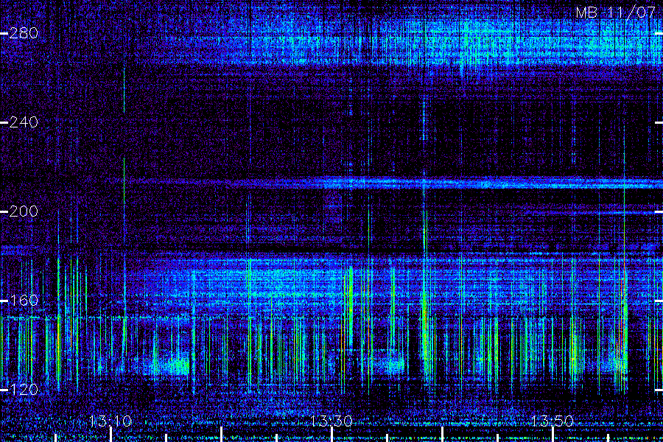Select the 13:10 time axis label
This screenshot has height=442, width=663.
coord(110,421)
